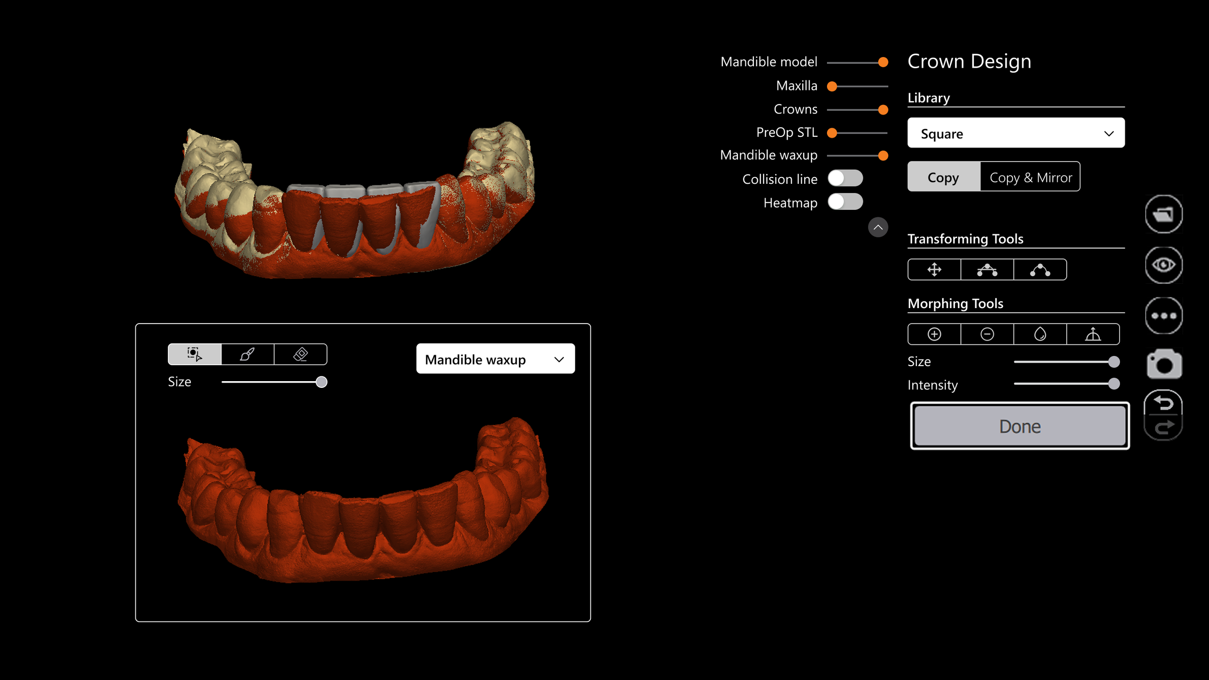
Task: Open the folder icon button
Action: [x=1164, y=214]
